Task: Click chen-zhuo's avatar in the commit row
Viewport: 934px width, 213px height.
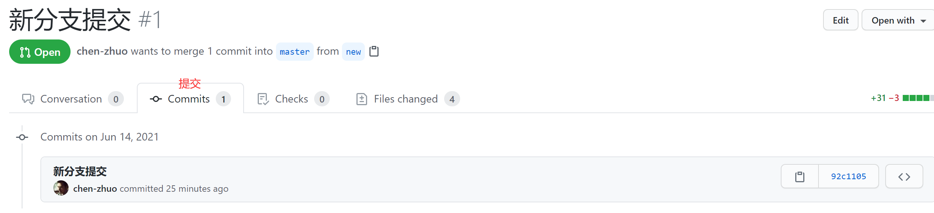Action: point(61,188)
